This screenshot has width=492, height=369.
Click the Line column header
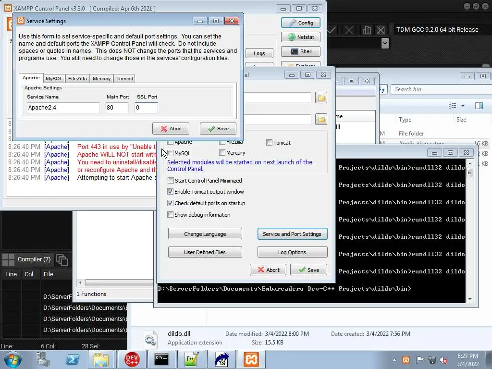click(x=11, y=274)
